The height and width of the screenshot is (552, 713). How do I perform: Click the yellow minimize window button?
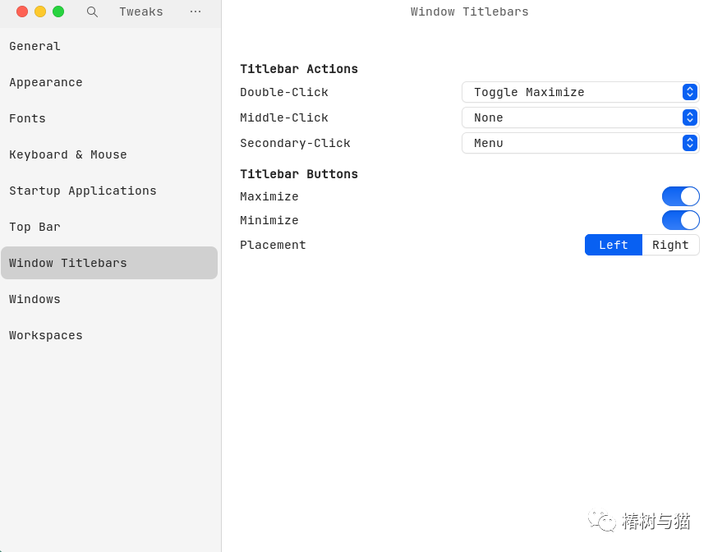(x=40, y=11)
